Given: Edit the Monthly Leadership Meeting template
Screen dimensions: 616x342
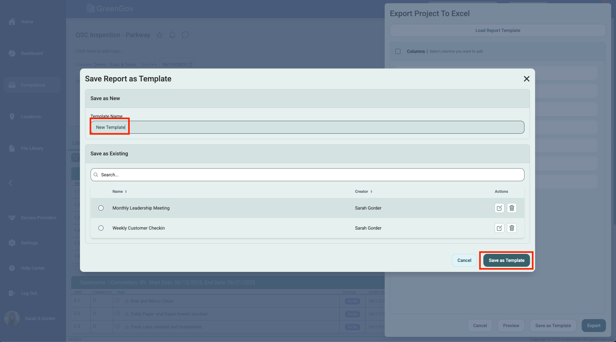Looking at the screenshot, I should (500, 208).
